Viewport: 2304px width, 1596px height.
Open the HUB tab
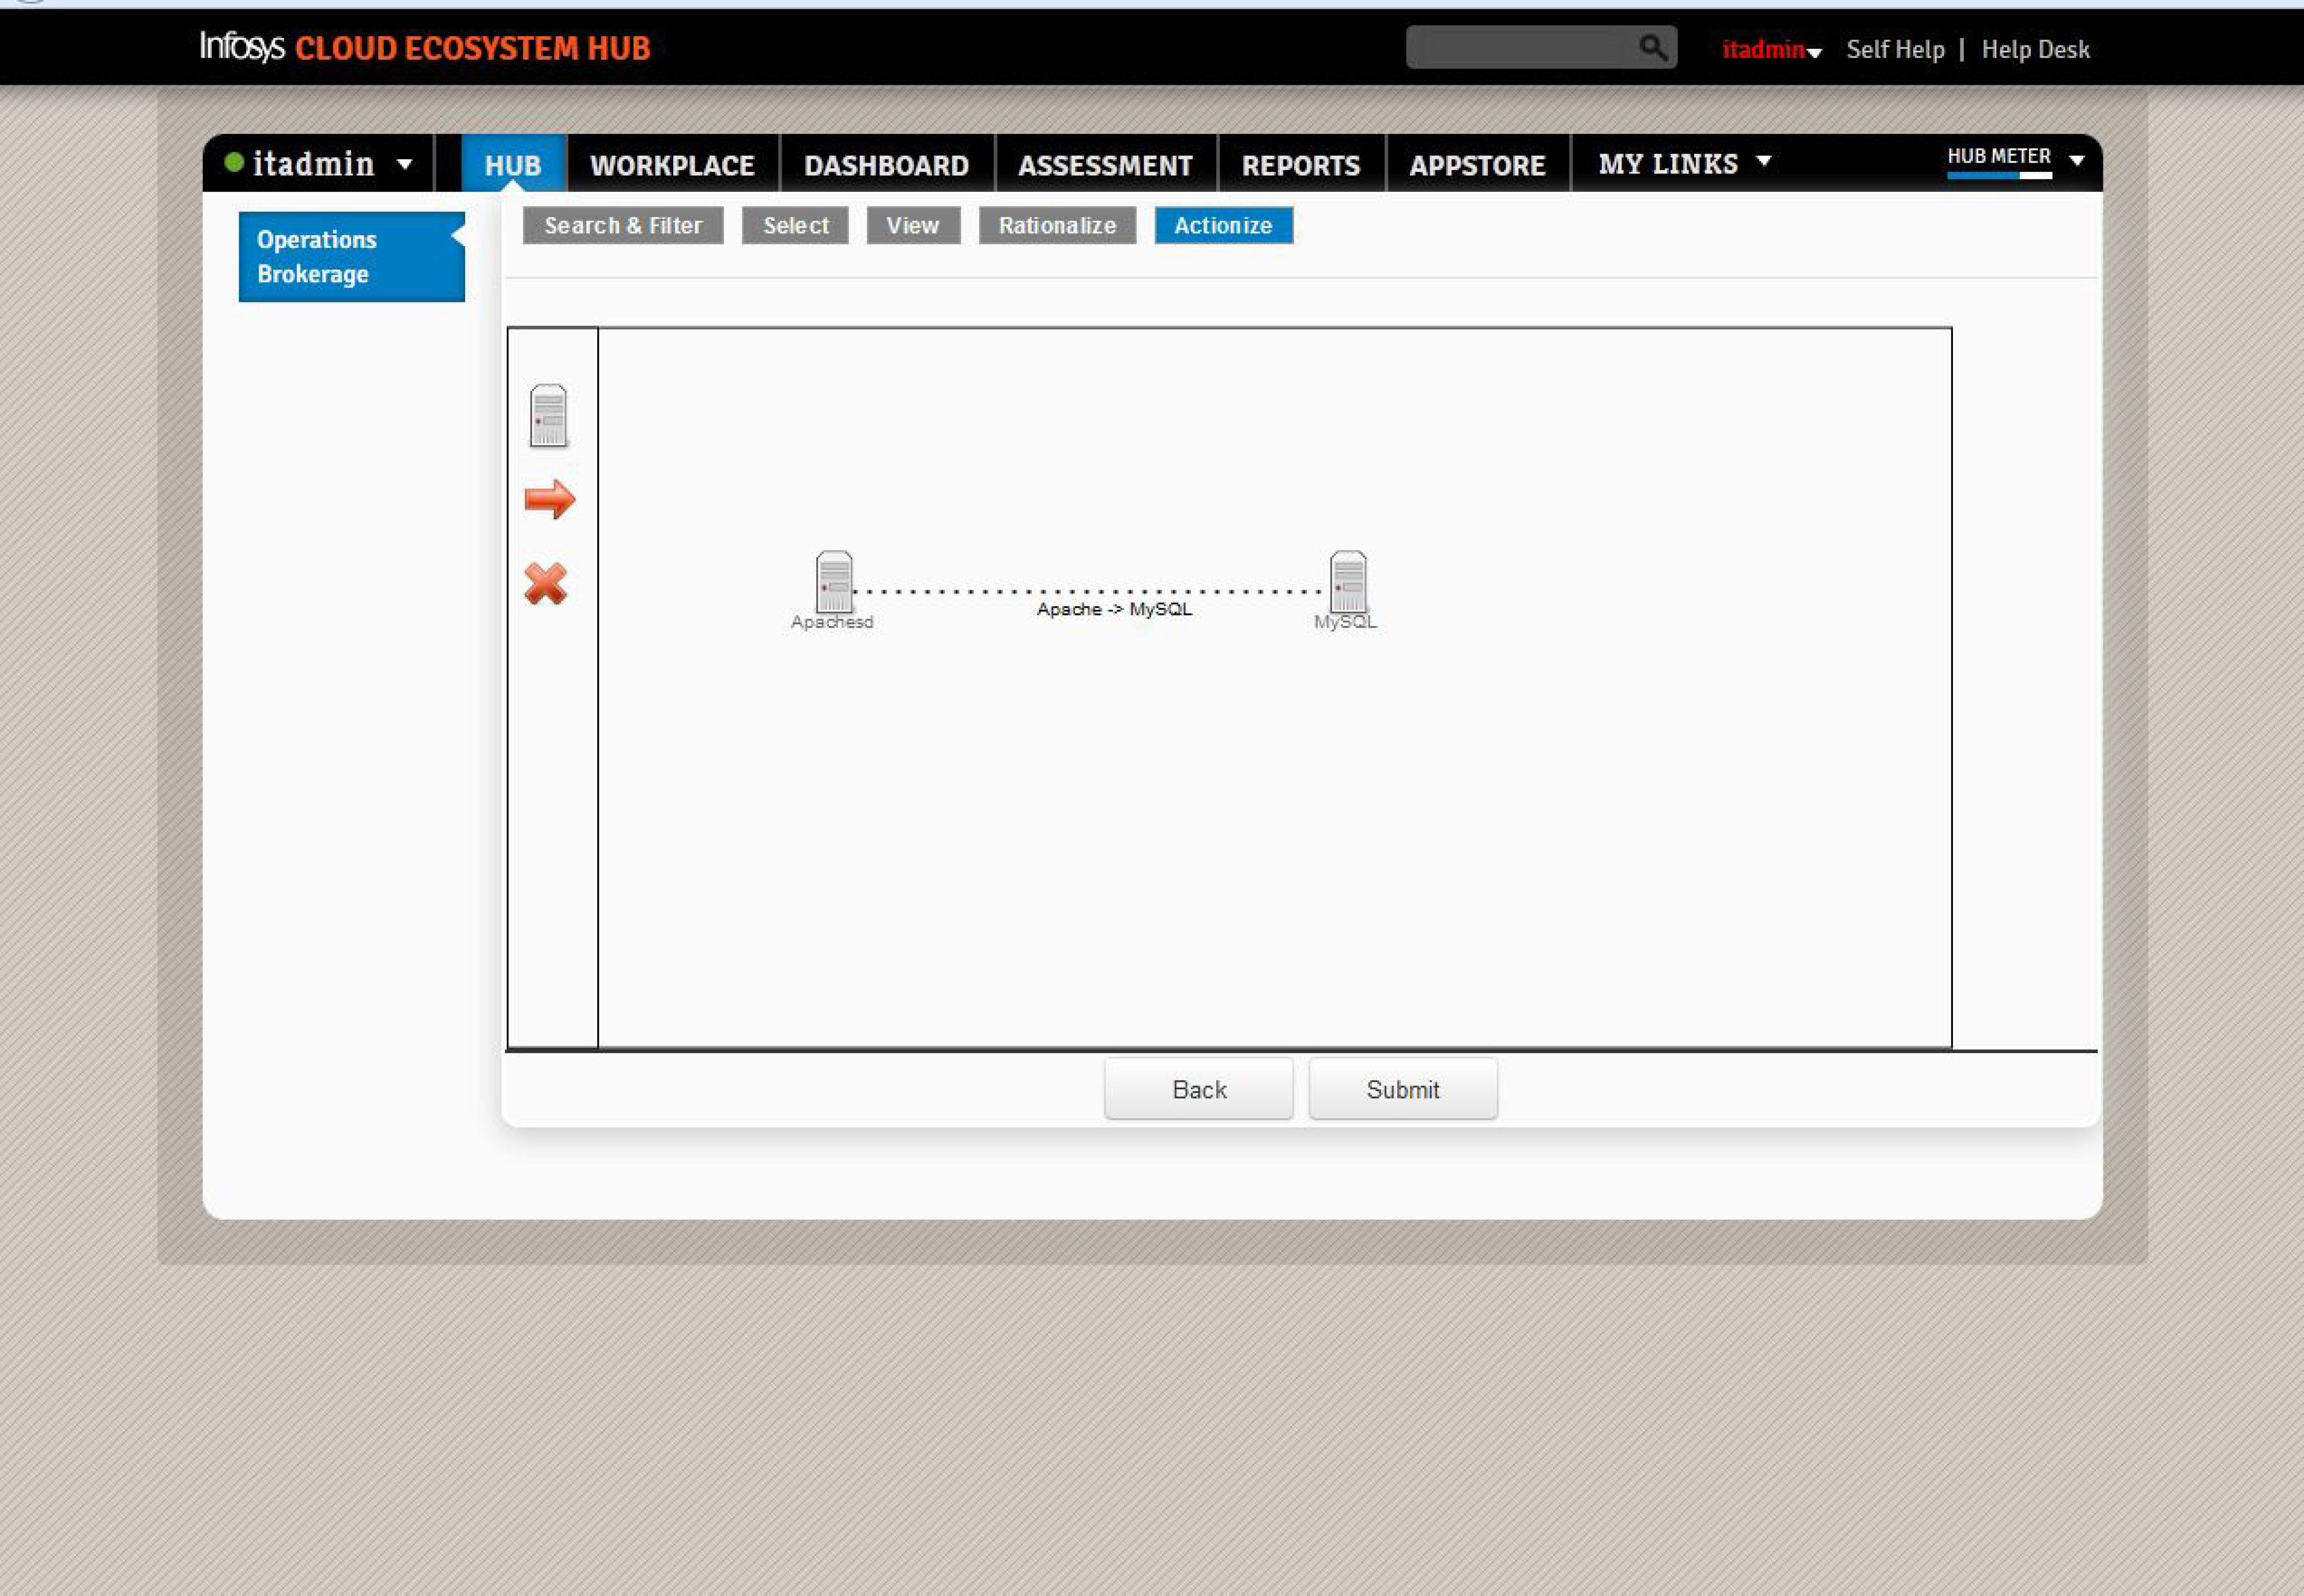pyautogui.click(x=513, y=164)
